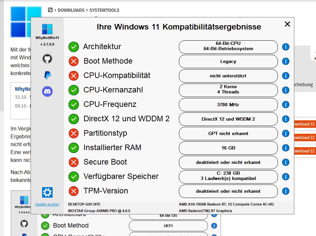Click the breadcrumb home icon on webpage

(x=50, y=10)
